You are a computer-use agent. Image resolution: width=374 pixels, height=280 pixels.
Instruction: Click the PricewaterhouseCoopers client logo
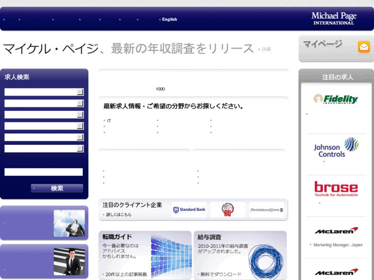266,210
